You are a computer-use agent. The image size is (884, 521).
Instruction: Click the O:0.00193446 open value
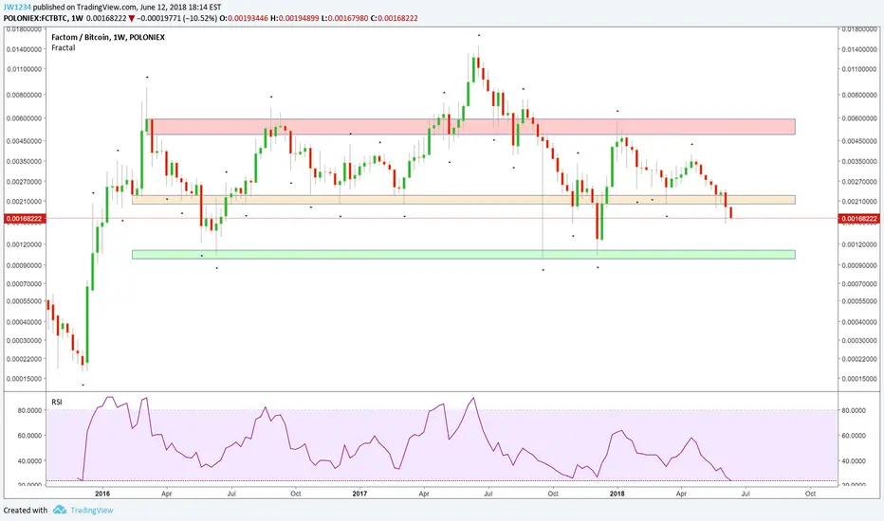point(245,18)
